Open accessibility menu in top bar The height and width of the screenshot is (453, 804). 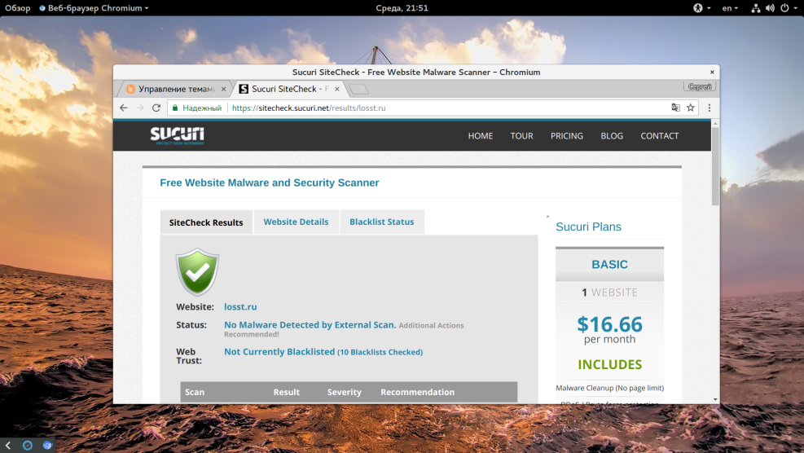[698, 7]
